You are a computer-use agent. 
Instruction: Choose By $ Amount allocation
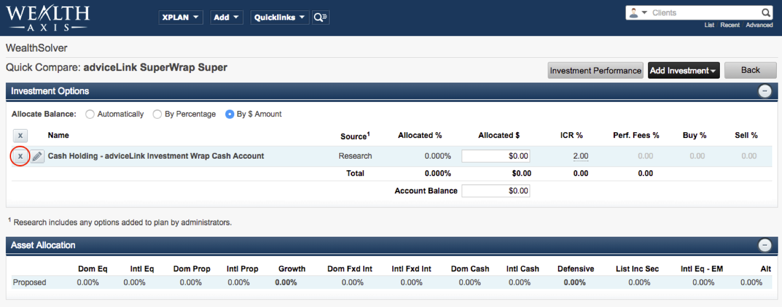(230, 114)
